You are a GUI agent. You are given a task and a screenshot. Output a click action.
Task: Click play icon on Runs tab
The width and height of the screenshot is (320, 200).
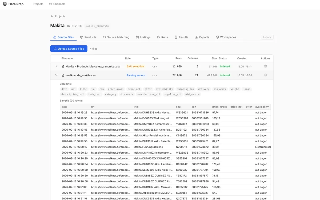(x=158, y=37)
